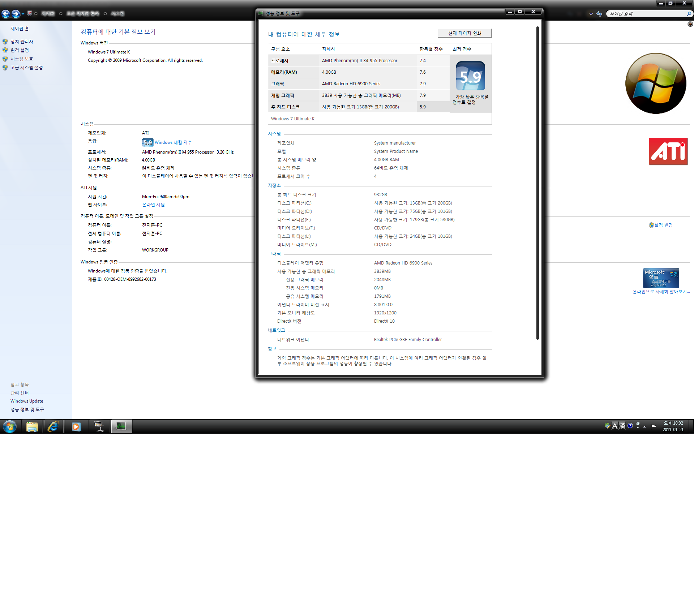Image resolution: width=694 pixels, height=610 pixels.
Task: Click the Microsoft 정품 genuine software badge
Action: (661, 278)
